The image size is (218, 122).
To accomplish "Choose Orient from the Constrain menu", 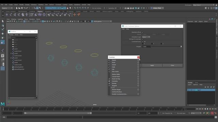I will [x=114, y=65].
